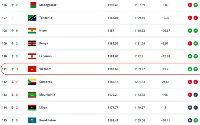Image resolution: width=200 pixels, height=125 pixels.
Task: Click Madagascar's red L result badge
Action: click(190, 5)
